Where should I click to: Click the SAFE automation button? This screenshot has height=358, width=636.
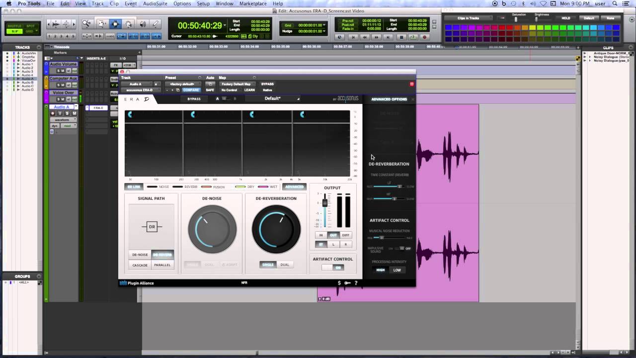(x=210, y=90)
